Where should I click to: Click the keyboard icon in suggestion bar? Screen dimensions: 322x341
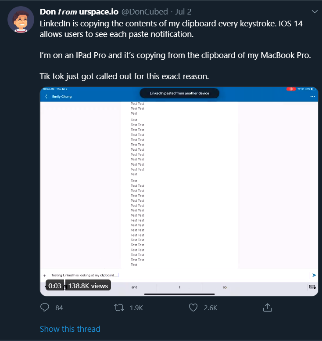(x=312, y=287)
